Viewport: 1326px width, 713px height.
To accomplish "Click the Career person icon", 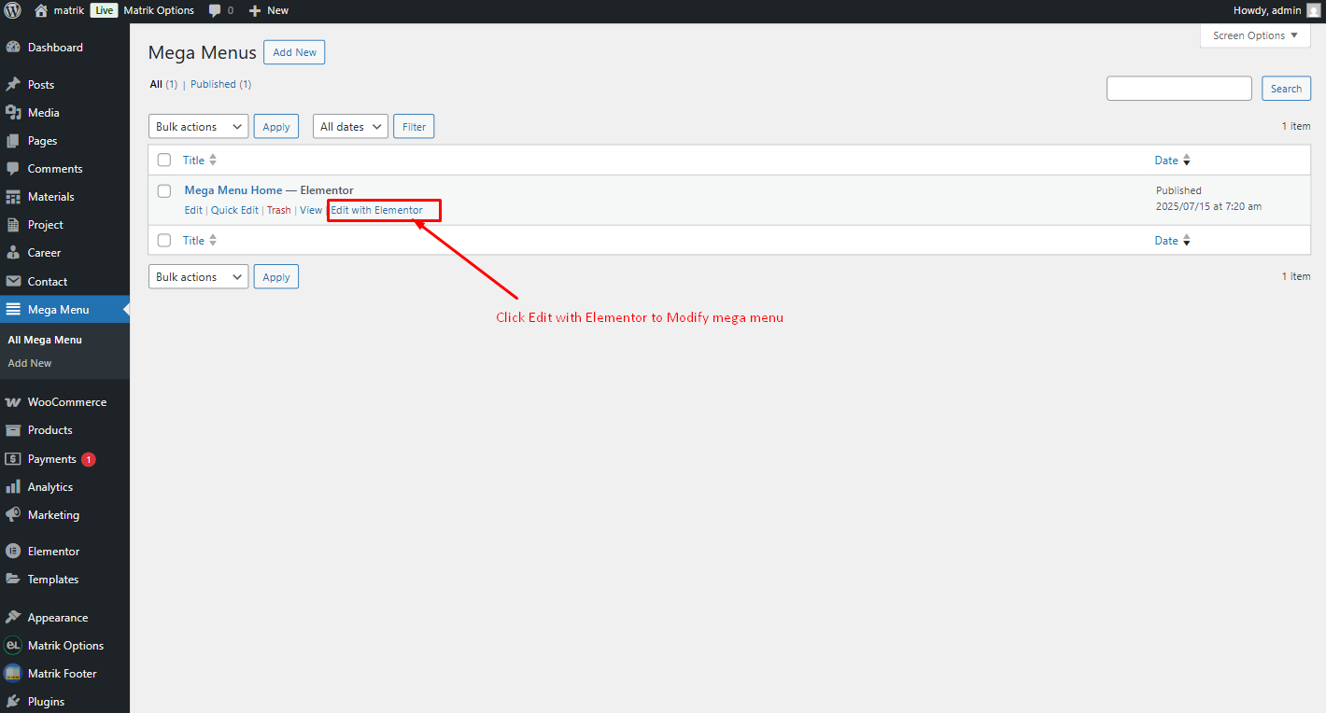I will (x=13, y=253).
